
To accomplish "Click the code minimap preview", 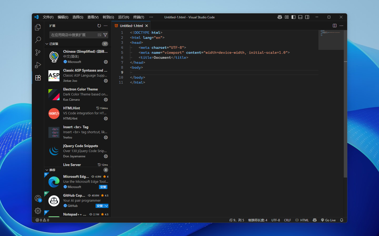I will 331,40.
